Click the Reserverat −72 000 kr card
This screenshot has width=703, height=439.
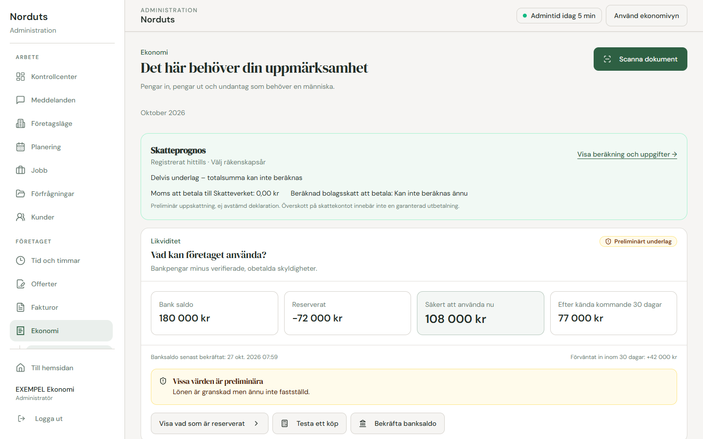coord(348,313)
